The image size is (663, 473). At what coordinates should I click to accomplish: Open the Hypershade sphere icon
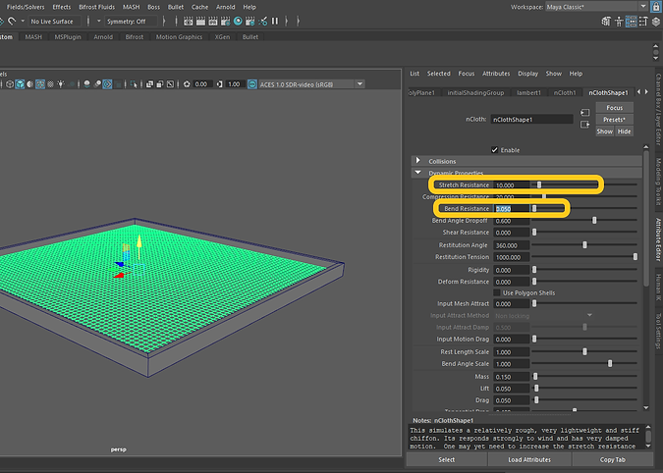click(238, 22)
